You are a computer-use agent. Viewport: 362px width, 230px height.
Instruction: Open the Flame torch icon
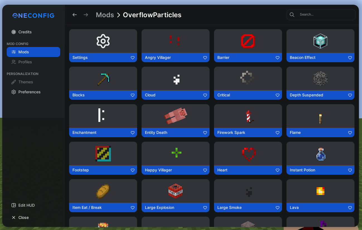(x=320, y=119)
